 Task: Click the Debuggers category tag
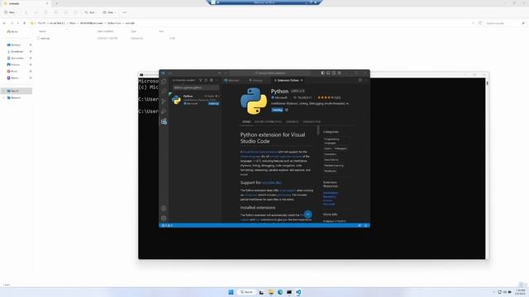tap(341, 148)
